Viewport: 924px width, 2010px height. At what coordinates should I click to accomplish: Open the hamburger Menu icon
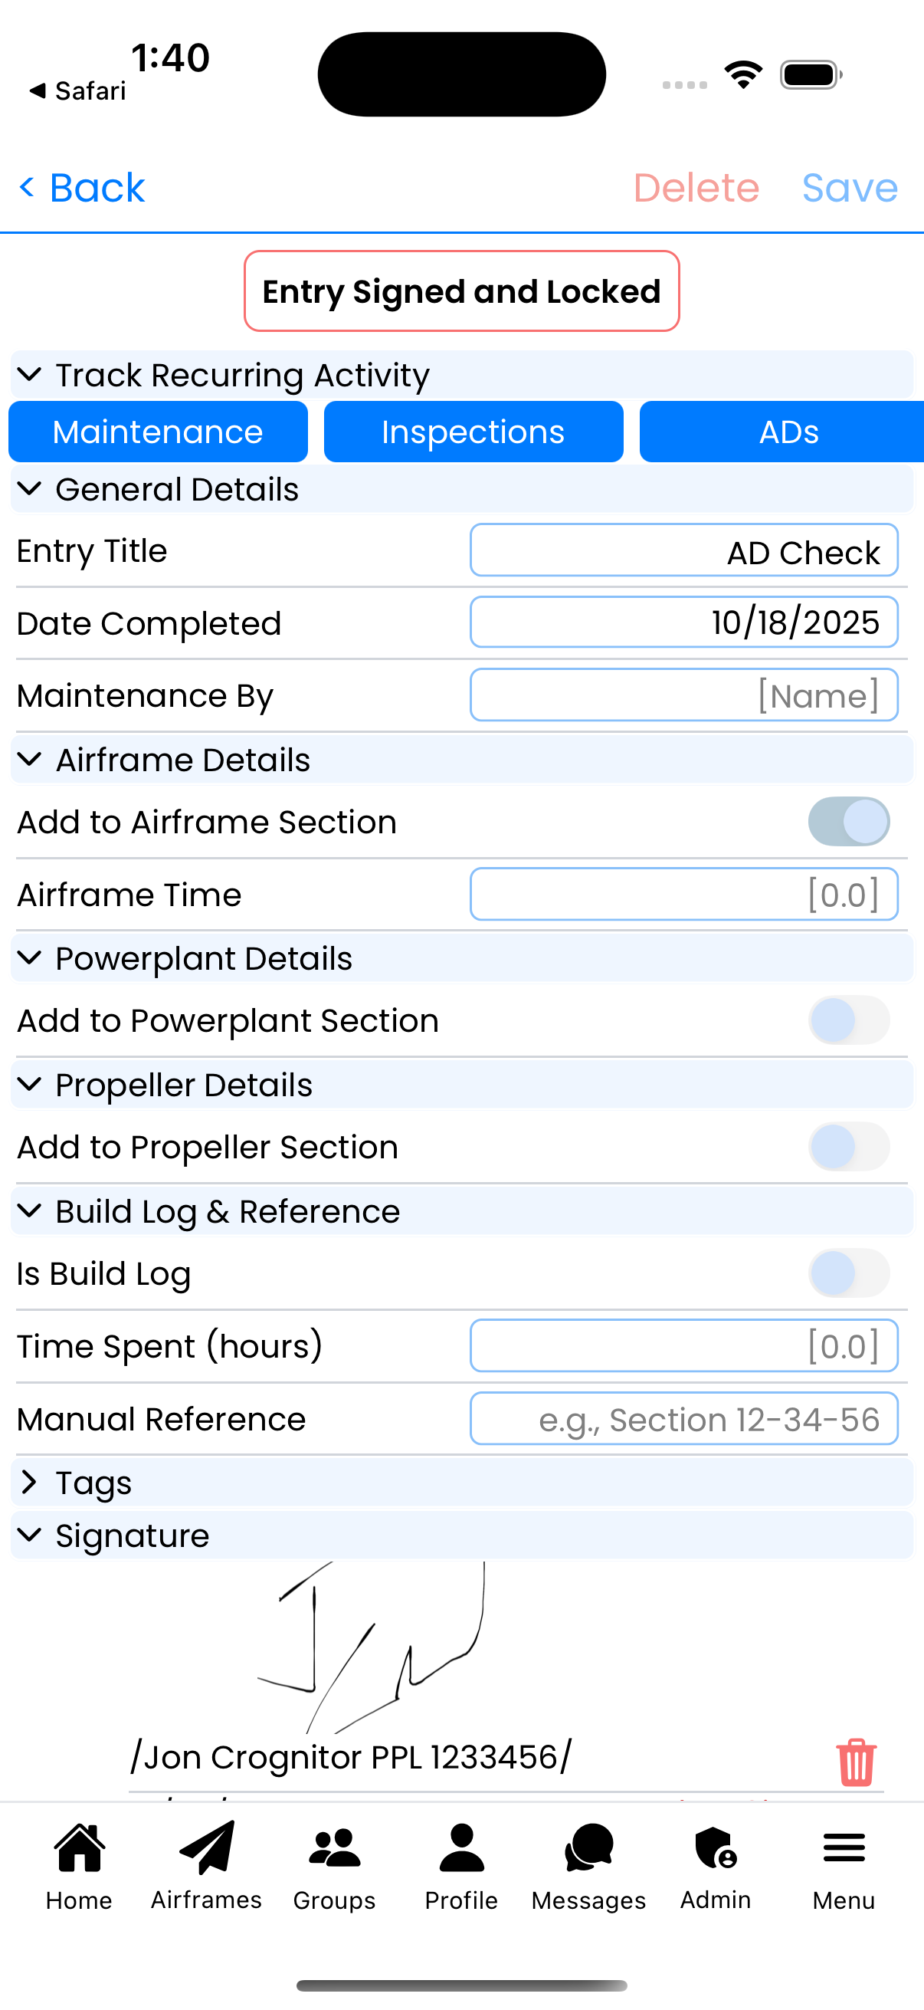(844, 1848)
